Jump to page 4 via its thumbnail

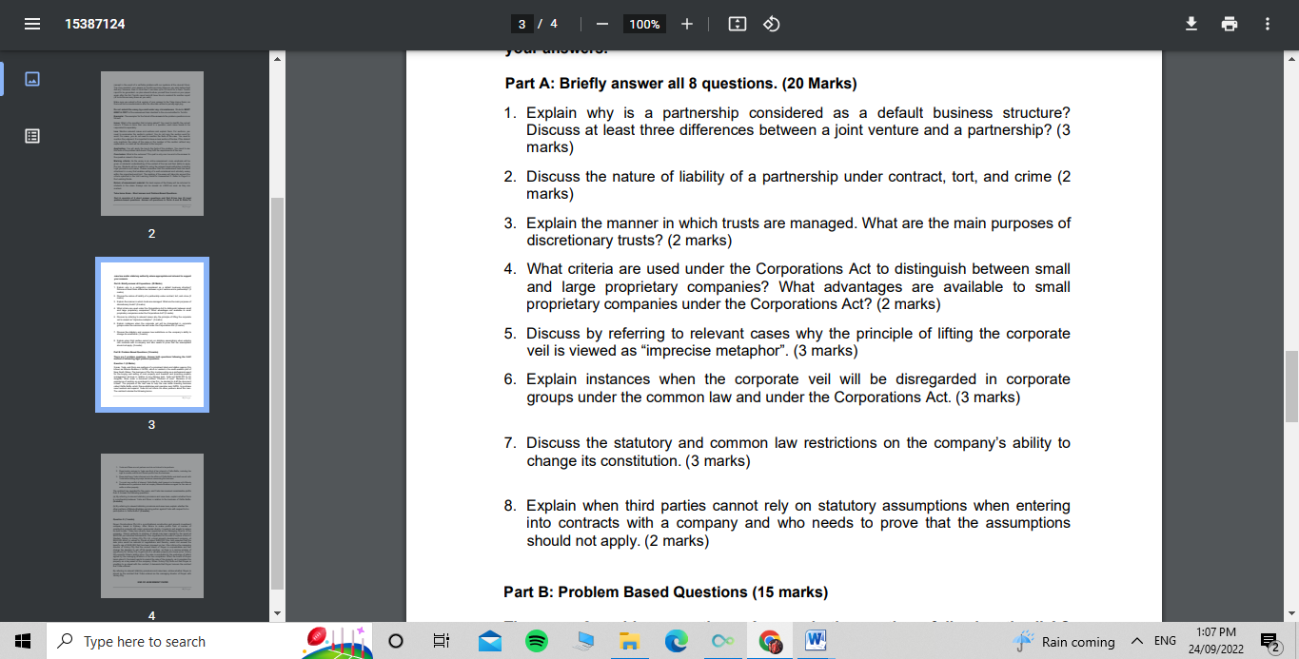coord(151,526)
